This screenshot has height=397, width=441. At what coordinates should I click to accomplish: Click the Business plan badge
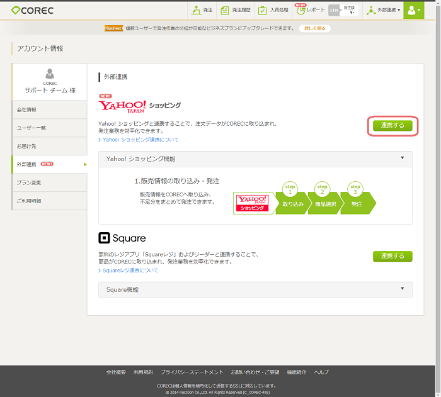113,28
